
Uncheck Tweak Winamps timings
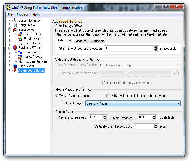(x=56, y=96)
